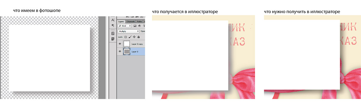This screenshot has width=361, height=109.
Task: Hide Layer 0 with eye icon
Action: (120, 51)
